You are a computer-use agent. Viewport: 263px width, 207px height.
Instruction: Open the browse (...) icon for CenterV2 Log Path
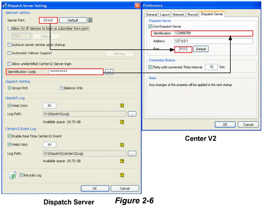[x=132, y=153]
